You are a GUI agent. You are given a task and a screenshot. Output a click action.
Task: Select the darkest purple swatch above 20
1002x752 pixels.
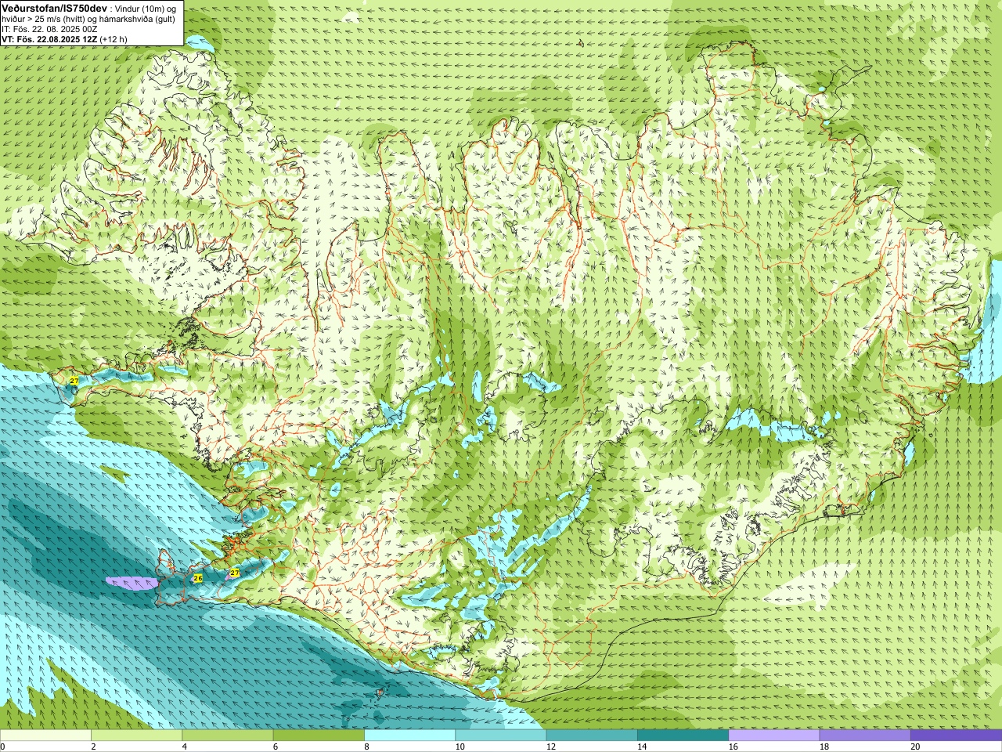click(x=956, y=736)
